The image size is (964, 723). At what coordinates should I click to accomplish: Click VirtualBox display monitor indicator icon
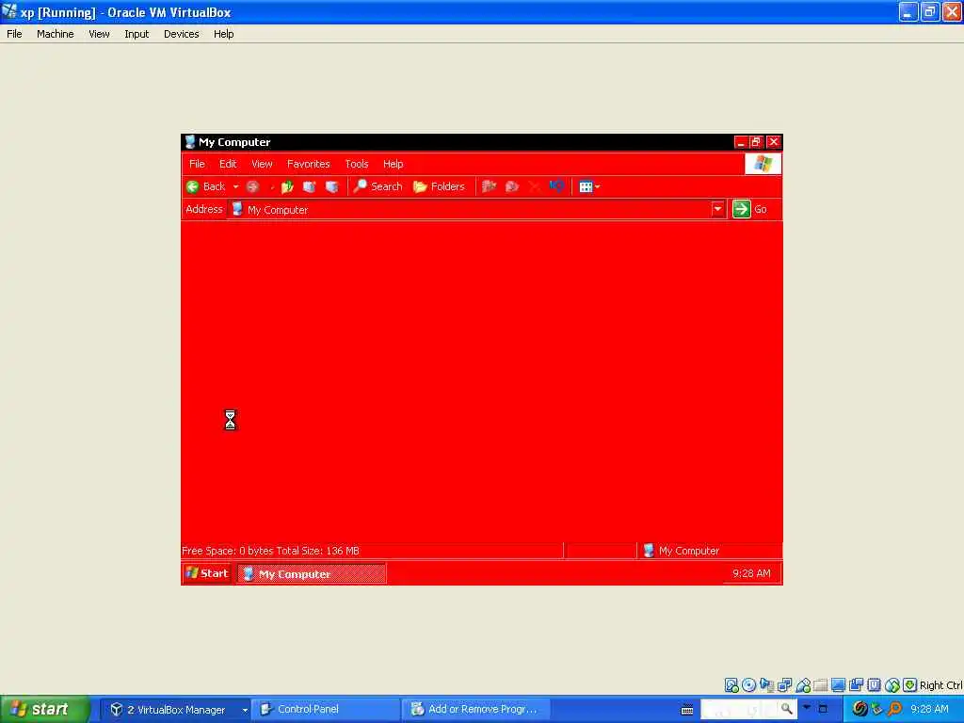tap(838, 685)
